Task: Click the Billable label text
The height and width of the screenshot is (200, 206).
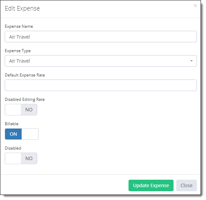Action: [x=12, y=124]
